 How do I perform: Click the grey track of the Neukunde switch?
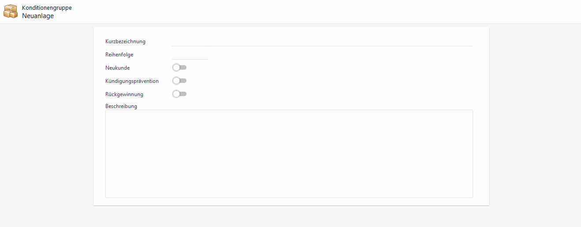(x=183, y=67)
